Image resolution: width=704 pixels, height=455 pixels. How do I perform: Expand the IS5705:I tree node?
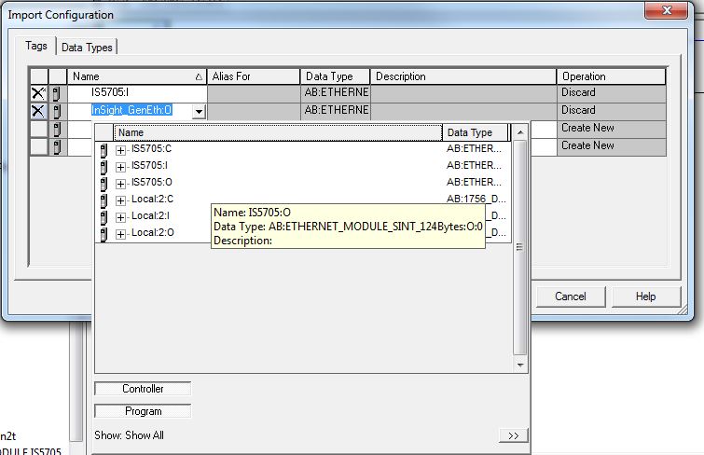pyautogui.click(x=120, y=167)
